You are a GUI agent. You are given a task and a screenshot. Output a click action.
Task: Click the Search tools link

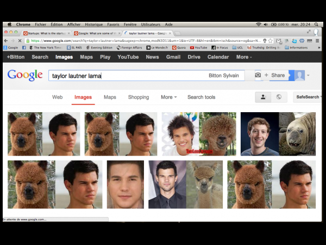coord(201,97)
